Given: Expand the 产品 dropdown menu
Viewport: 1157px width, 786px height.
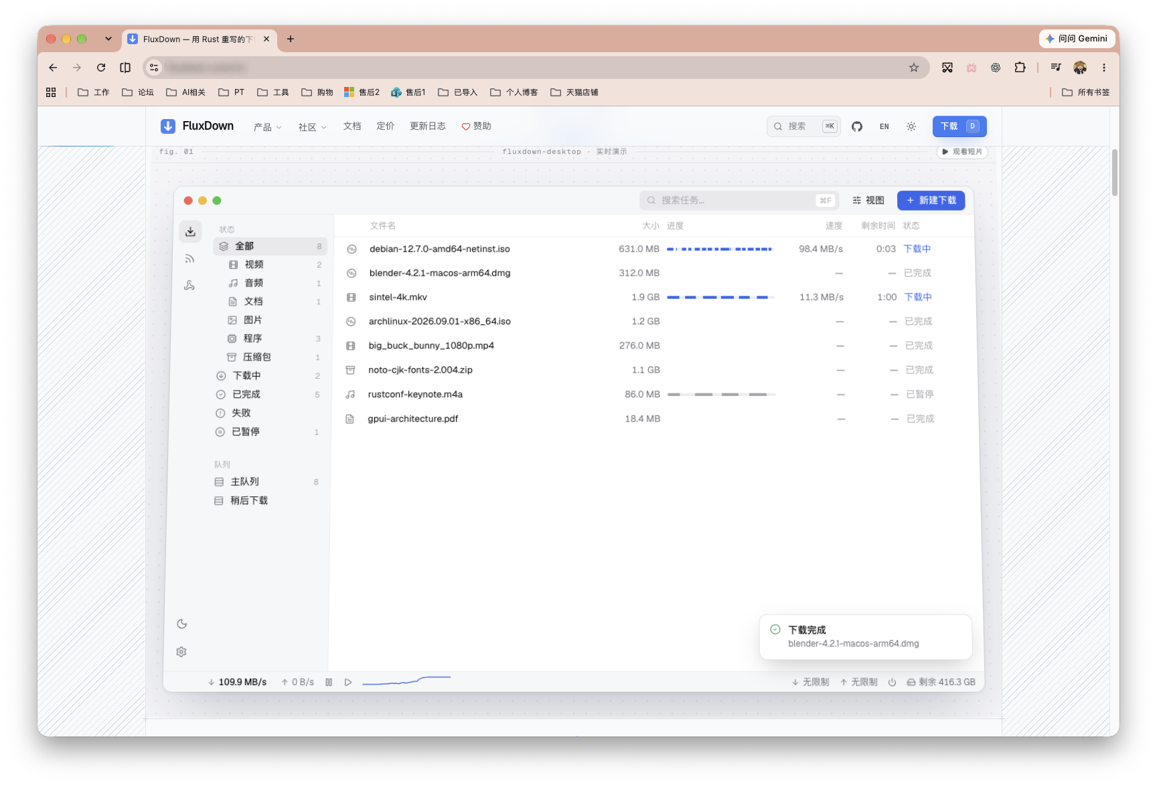Looking at the screenshot, I should pyautogui.click(x=268, y=127).
